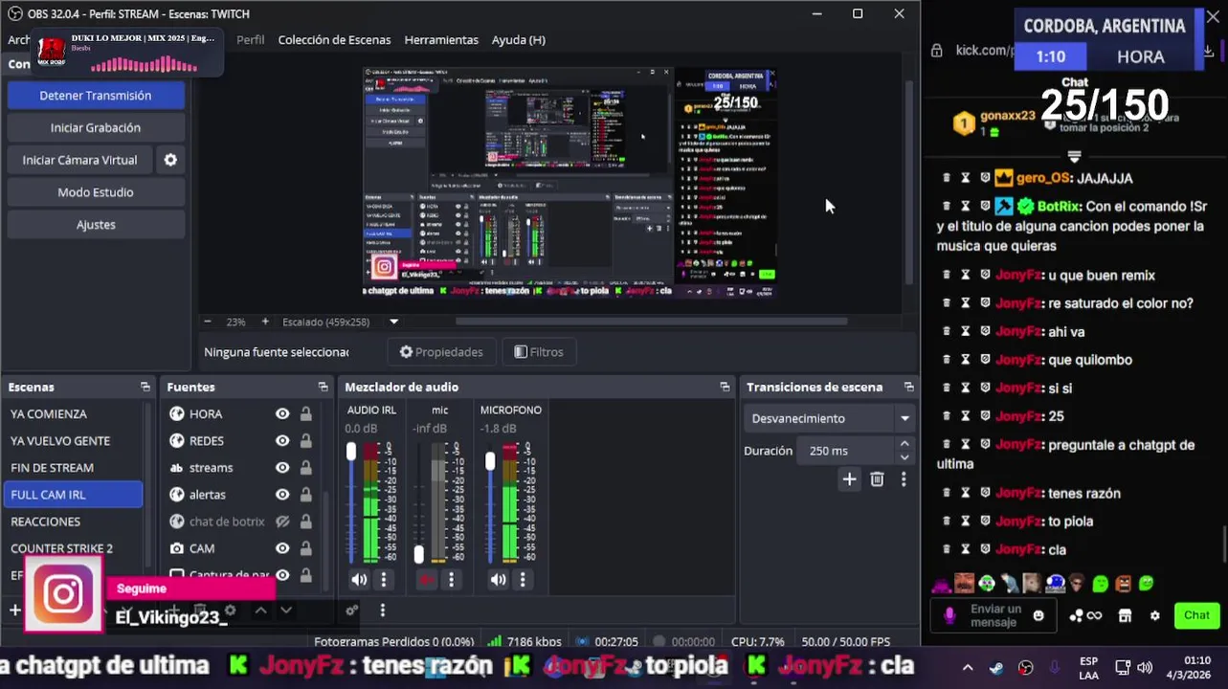Open transition properties three-dot menu
Screen dimensions: 1228x689
pyautogui.click(x=904, y=479)
